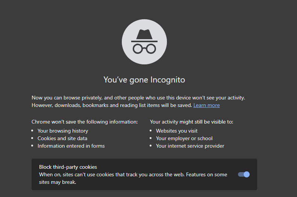Click the glasses in the Incognito logo
The image size is (297, 197).
pos(144,49)
